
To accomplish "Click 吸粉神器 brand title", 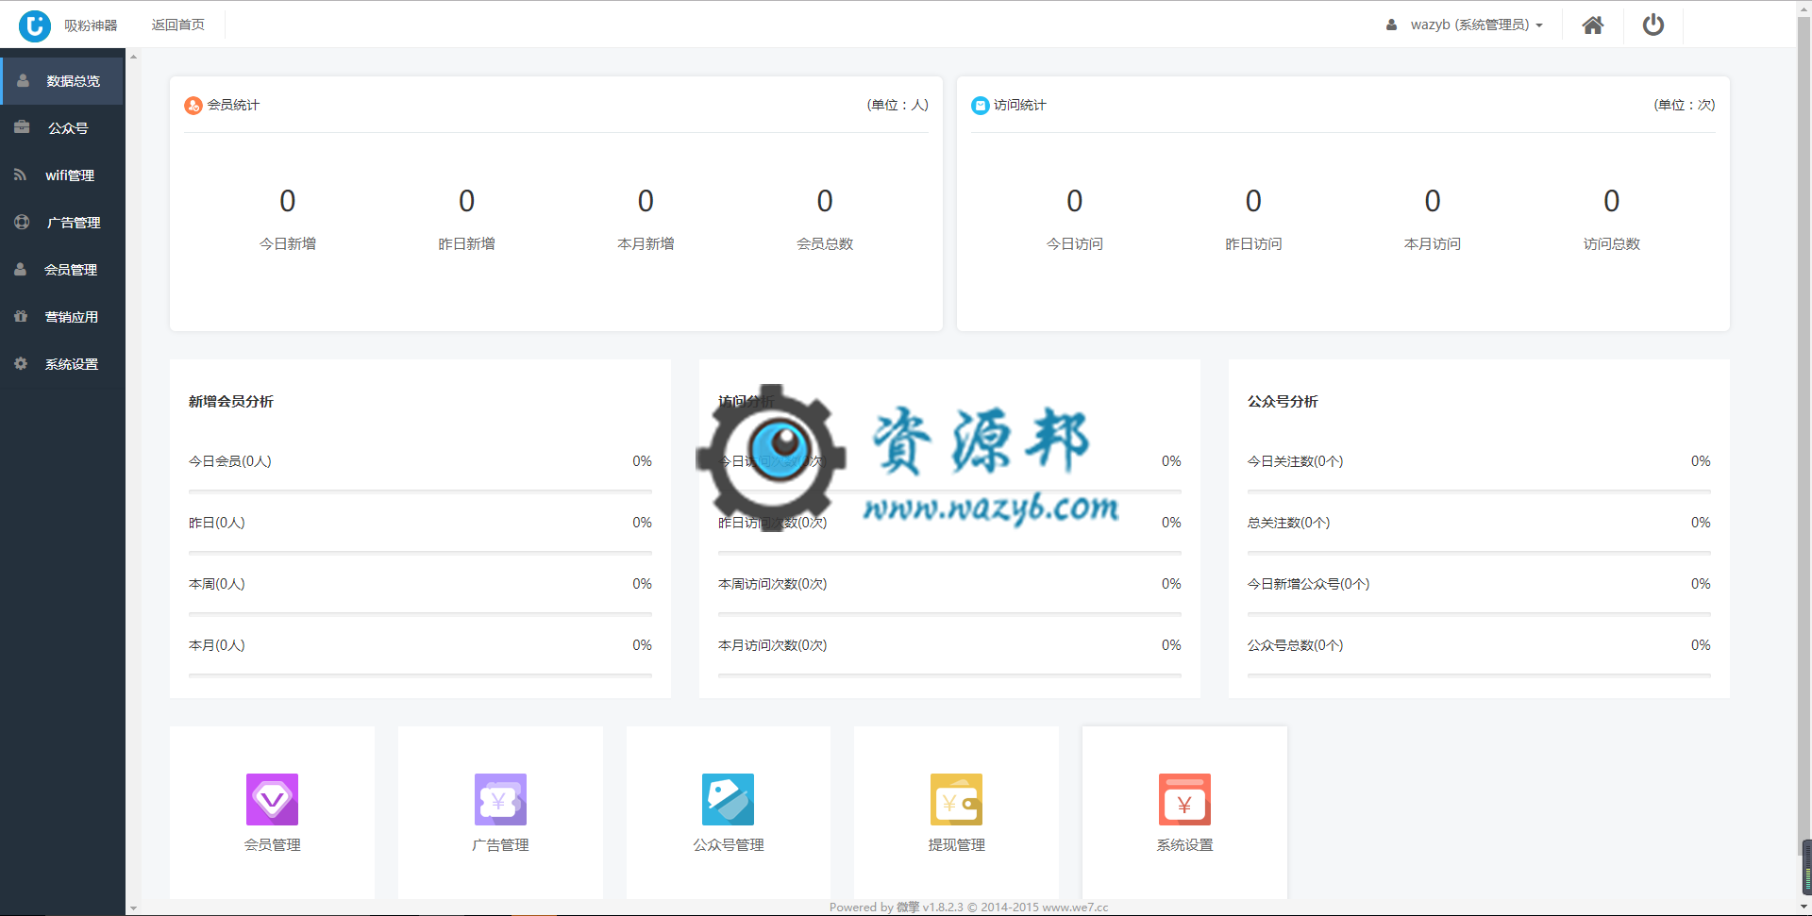I will pos(92,25).
